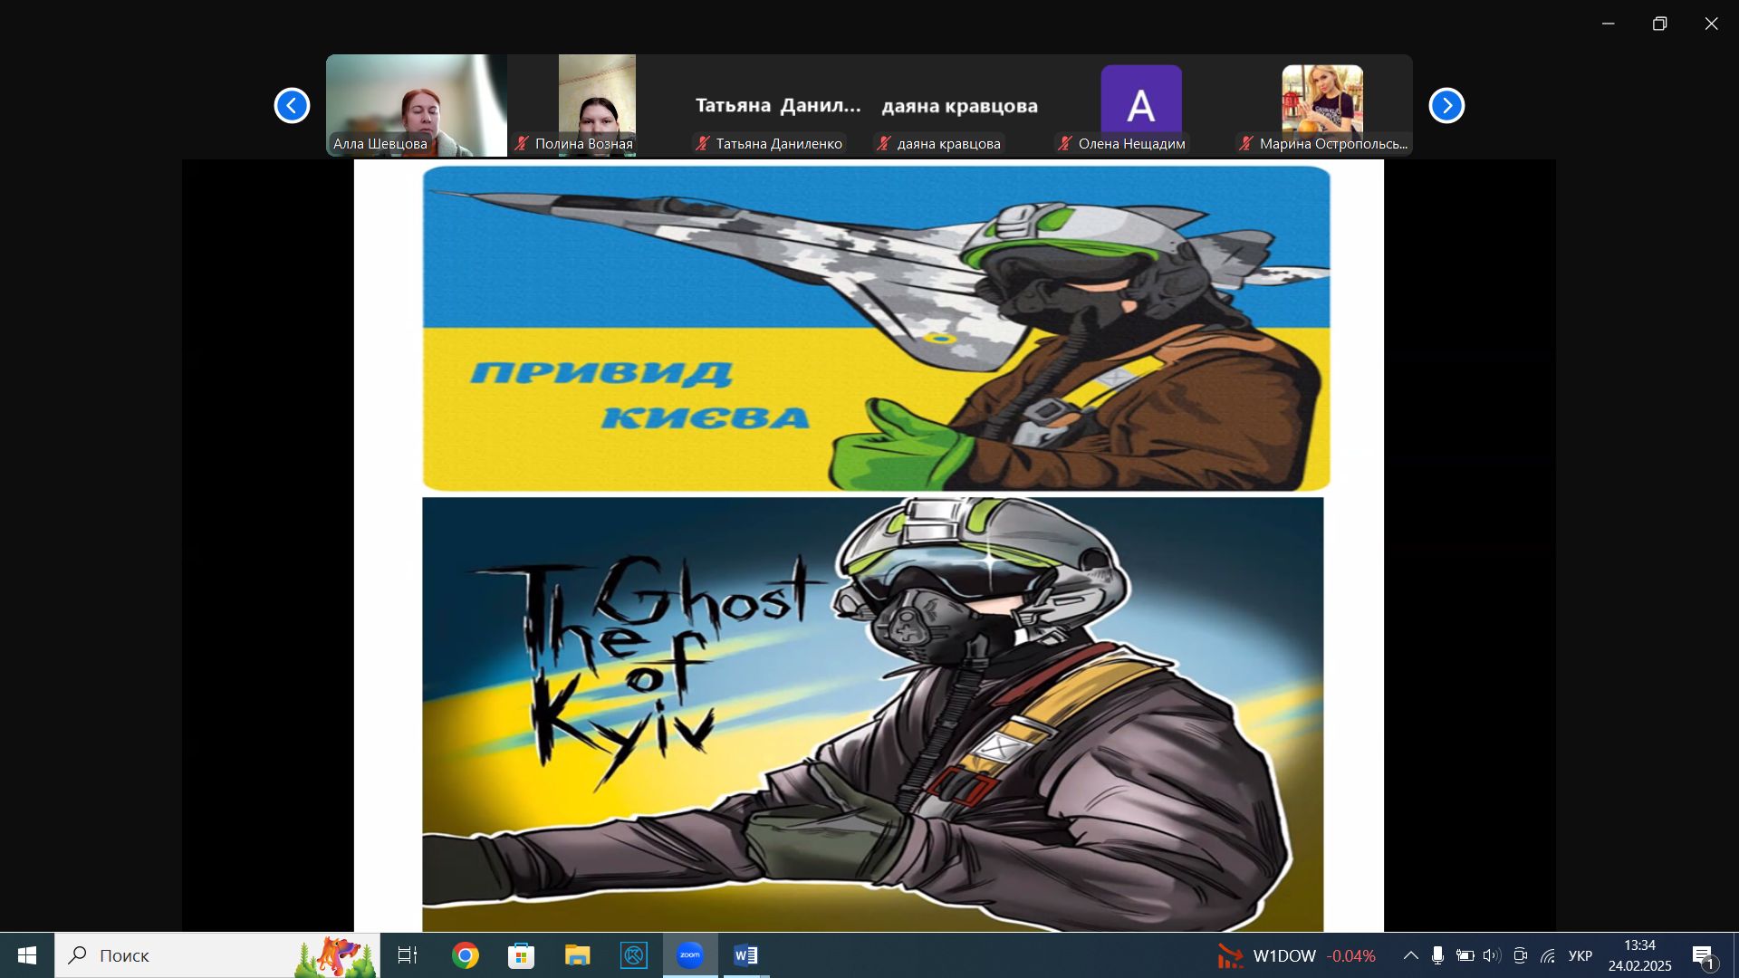The height and width of the screenshot is (978, 1739).
Task: Open Task View from the taskbar
Action: tap(408, 955)
